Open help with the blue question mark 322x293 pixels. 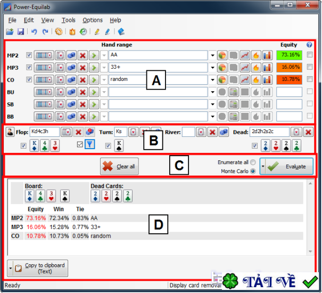pyautogui.click(x=309, y=45)
